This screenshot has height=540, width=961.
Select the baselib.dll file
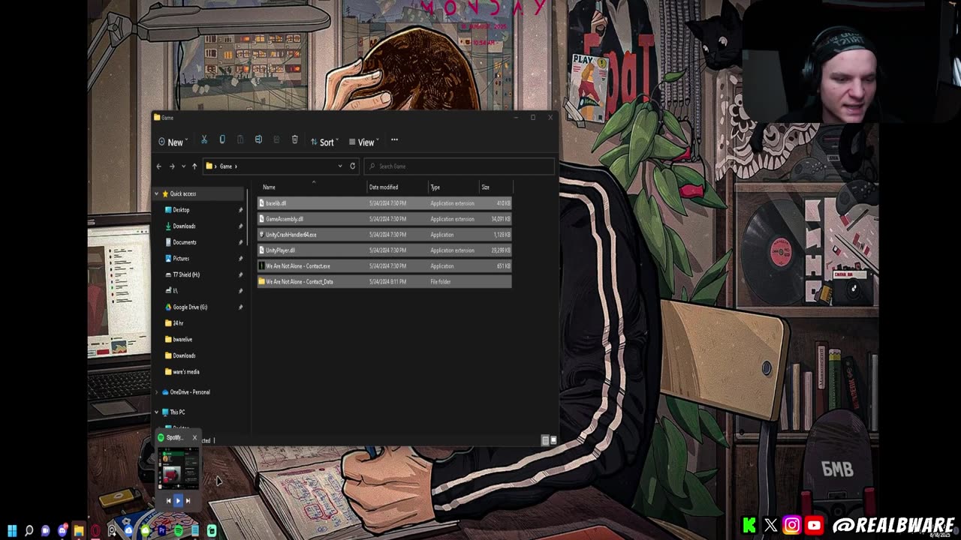(384, 203)
